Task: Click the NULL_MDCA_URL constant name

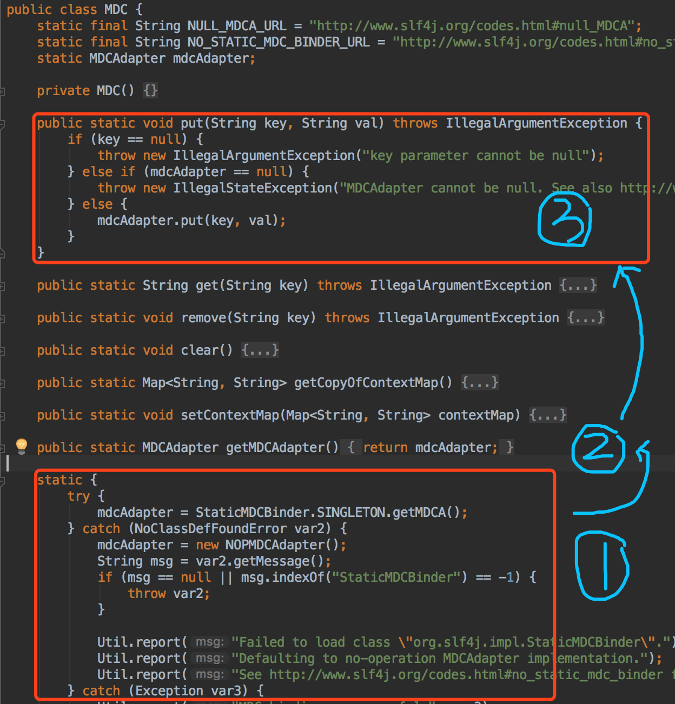Action: click(x=237, y=26)
